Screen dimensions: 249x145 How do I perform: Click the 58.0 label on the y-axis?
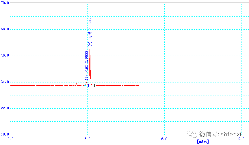(x=5, y=29)
